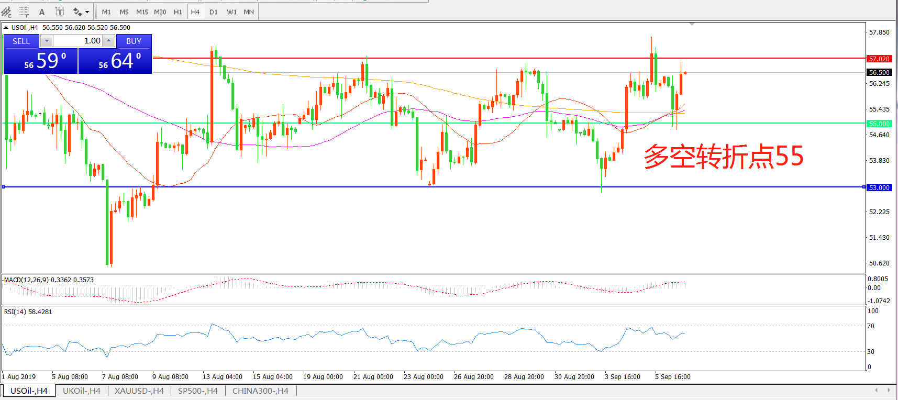Switch chart to M1 timeframe
898x400 pixels.
[106, 12]
